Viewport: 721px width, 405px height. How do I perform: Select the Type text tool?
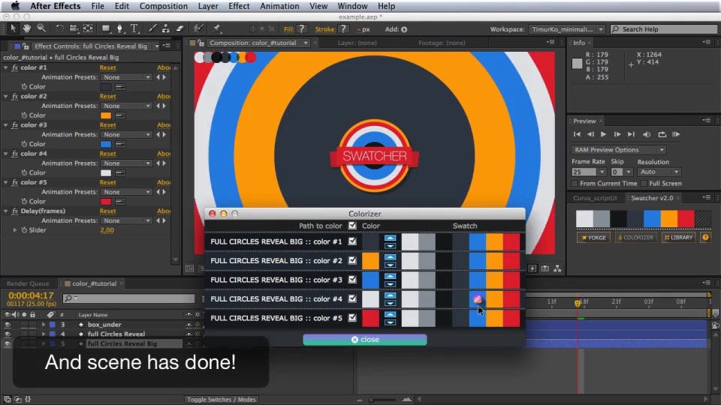pos(134,28)
